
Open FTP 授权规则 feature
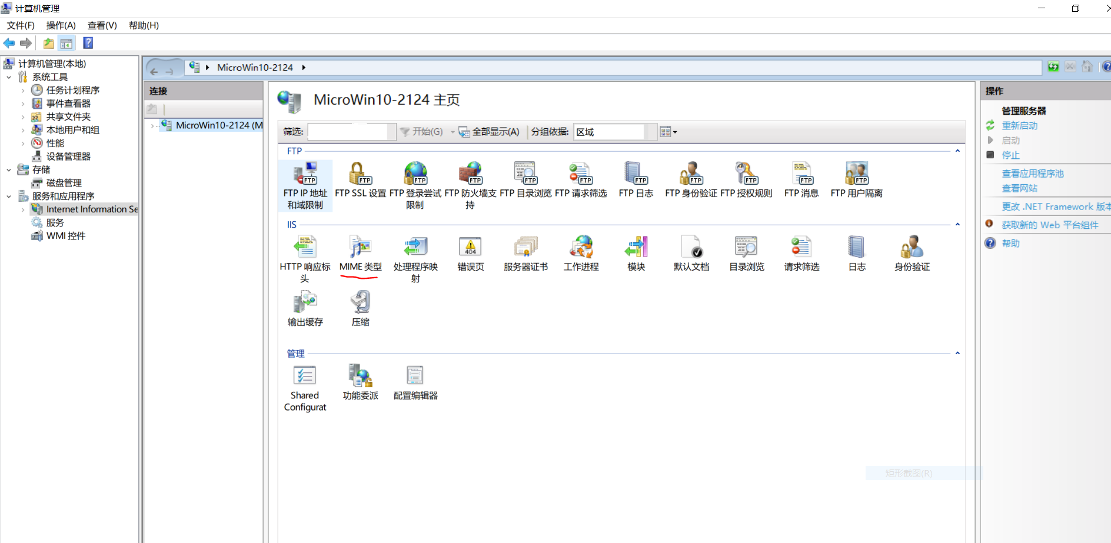coord(746,180)
